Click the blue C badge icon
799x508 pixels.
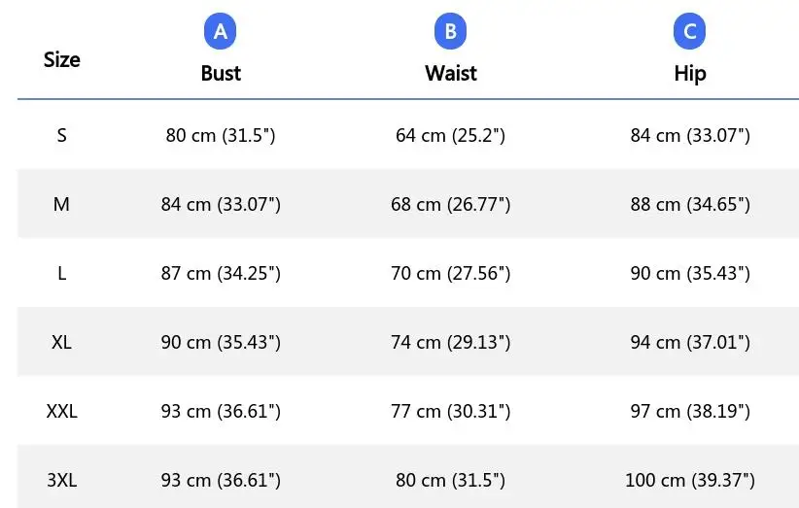click(x=689, y=32)
